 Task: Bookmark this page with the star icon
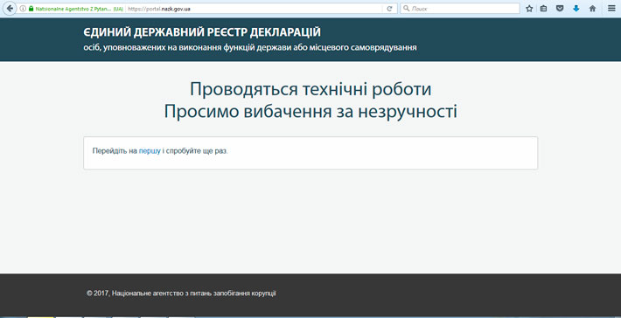[529, 9]
